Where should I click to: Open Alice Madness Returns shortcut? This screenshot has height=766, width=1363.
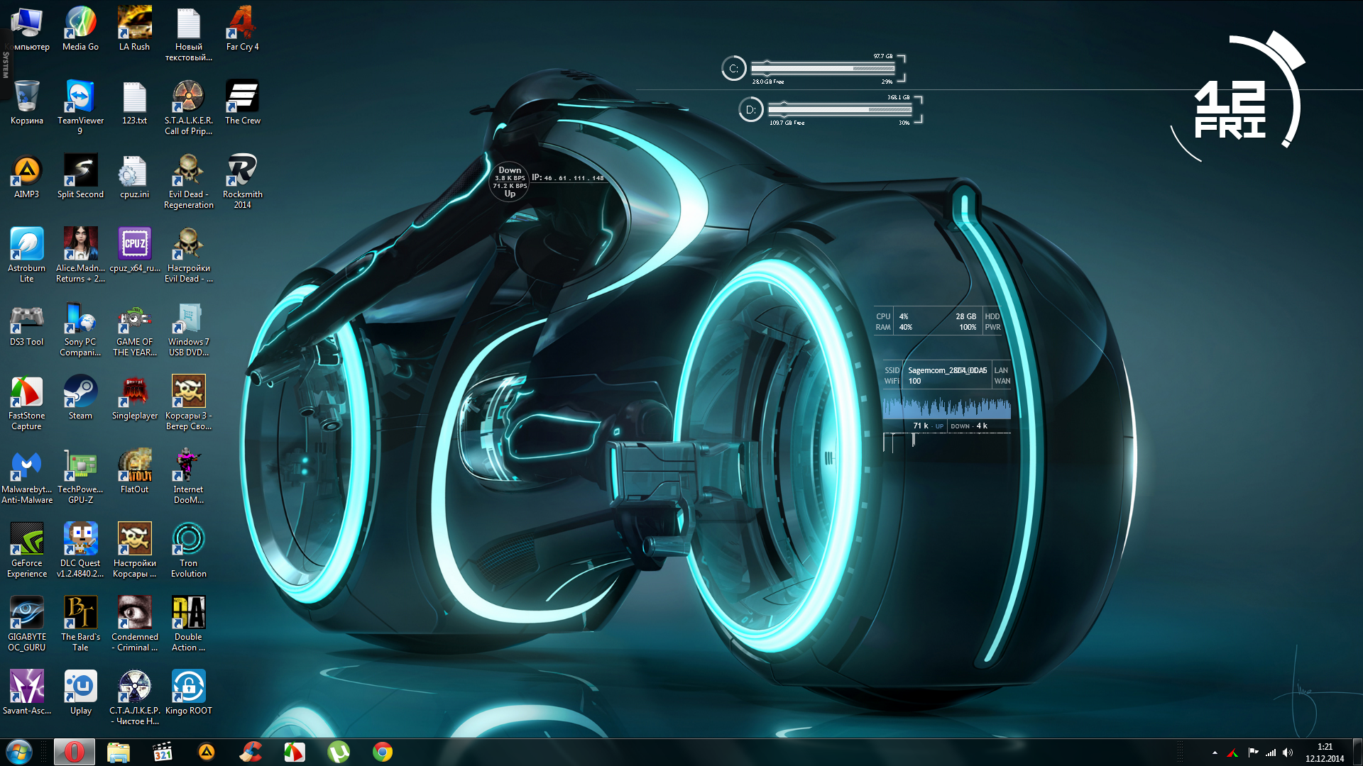(x=80, y=256)
